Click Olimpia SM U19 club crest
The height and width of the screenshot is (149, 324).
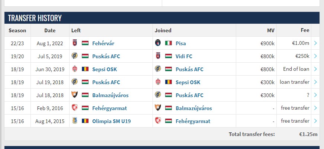point(75,120)
